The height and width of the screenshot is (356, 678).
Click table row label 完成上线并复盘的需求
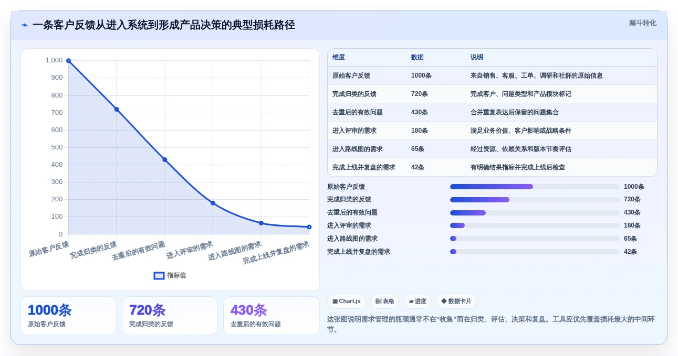(364, 167)
